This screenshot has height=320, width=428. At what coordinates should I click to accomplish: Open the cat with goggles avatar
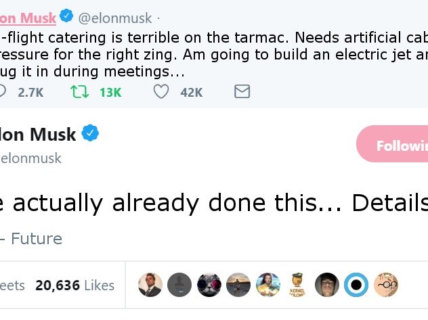point(209,285)
